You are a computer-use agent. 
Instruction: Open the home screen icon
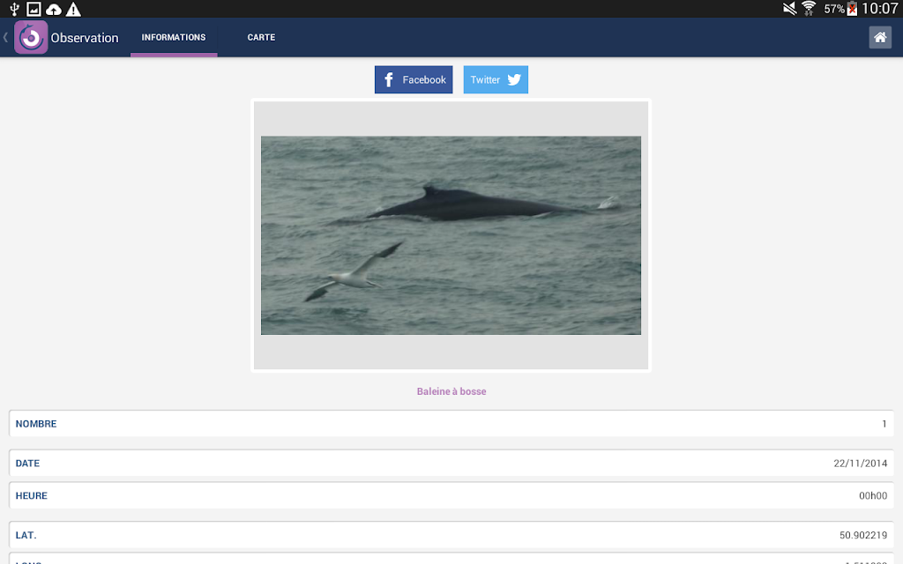coord(880,37)
